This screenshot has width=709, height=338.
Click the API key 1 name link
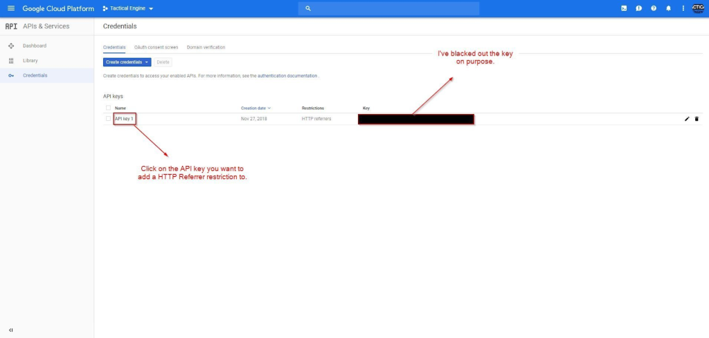point(124,119)
